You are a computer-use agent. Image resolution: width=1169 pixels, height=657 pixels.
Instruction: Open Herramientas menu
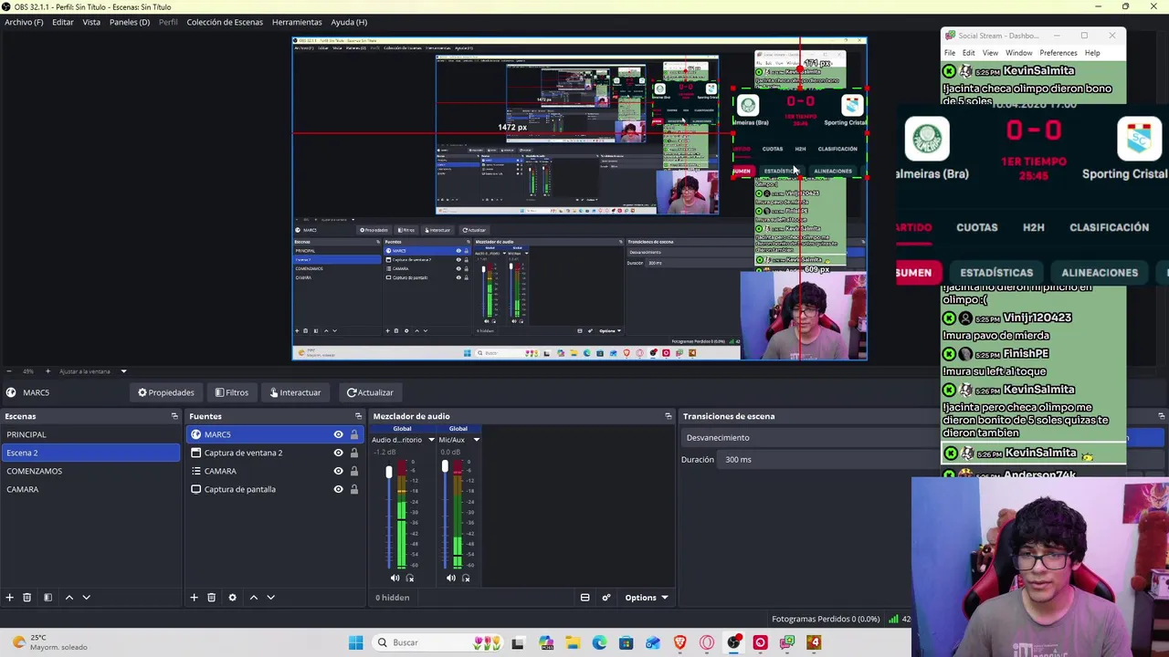click(x=297, y=22)
